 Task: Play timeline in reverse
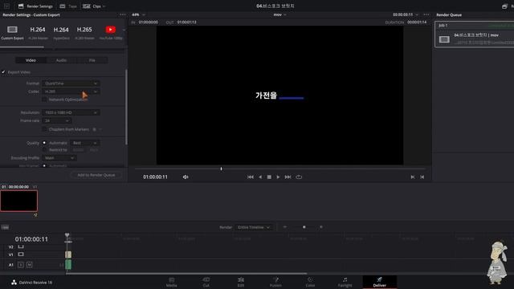coord(260,177)
